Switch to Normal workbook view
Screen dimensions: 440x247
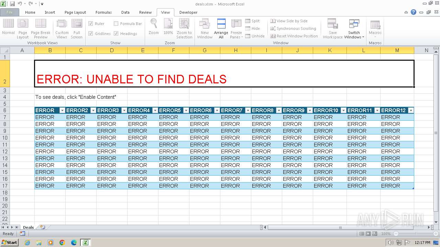coord(8,28)
